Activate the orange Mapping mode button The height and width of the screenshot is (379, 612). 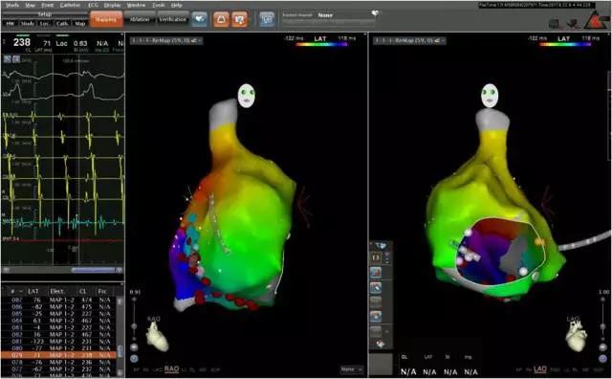click(106, 19)
